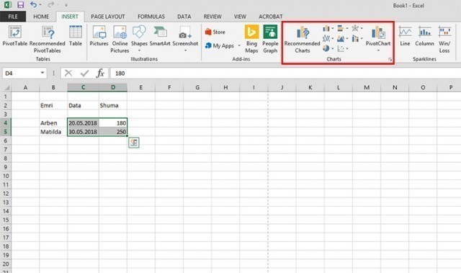Launch People Graph add-in
This screenshot has height=273, width=461.
tap(270, 40)
